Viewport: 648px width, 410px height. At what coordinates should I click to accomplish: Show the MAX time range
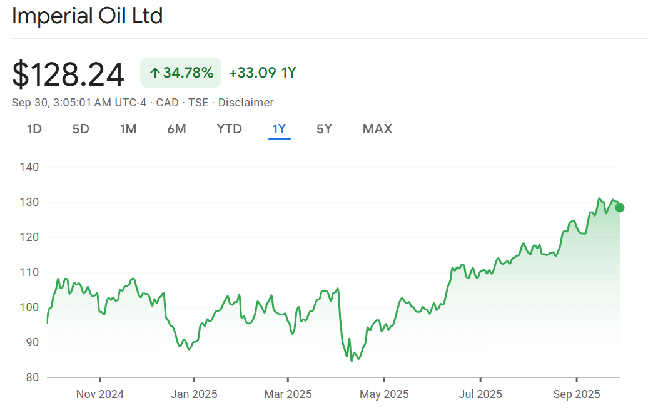tap(377, 129)
